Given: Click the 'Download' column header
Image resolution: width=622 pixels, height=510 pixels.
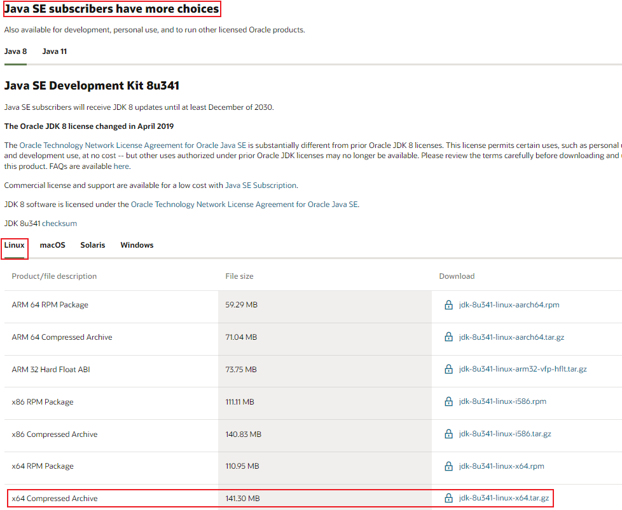Looking at the screenshot, I should coord(457,276).
